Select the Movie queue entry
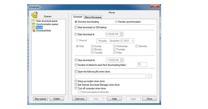Screen dimensions: 208x109 (x=39, y=27)
